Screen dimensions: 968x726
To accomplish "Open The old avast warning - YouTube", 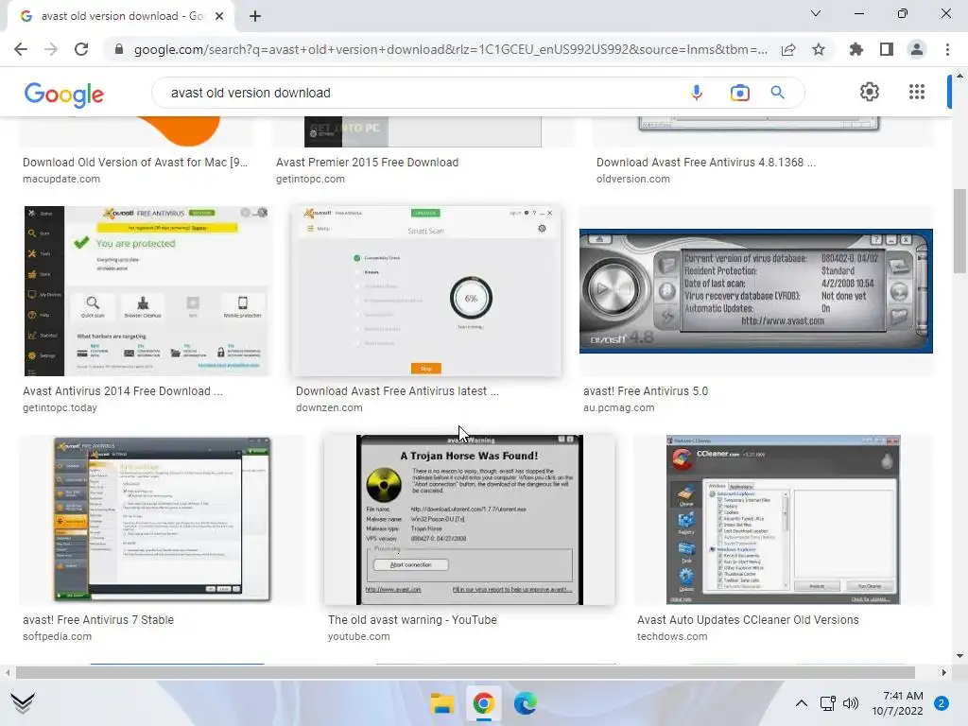I will (412, 620).
